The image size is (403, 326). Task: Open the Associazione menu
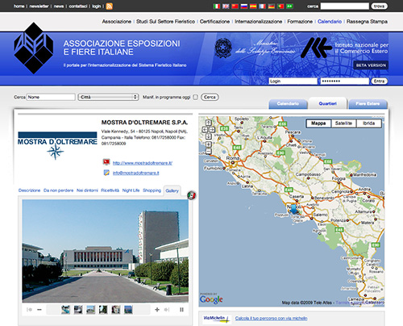116,22
